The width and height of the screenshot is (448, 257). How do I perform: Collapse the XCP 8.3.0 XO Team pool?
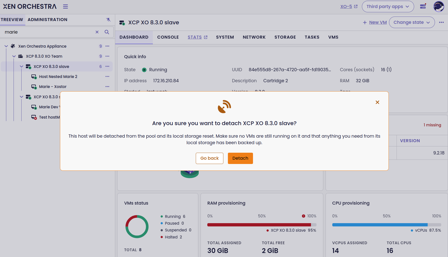click(14, 56)
